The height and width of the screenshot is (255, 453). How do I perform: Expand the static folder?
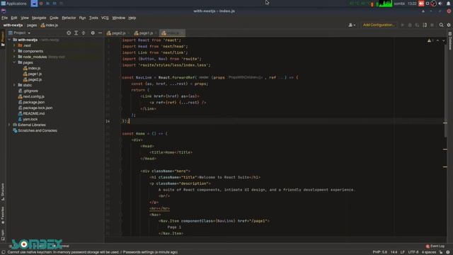tap(14, 85)
